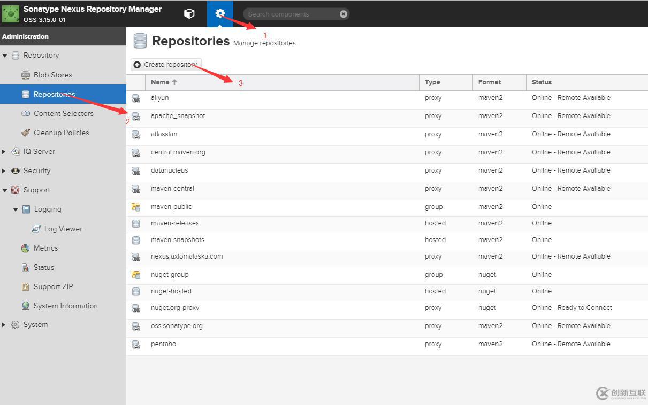Click the pentaho repository icon
The height and width of the screenshot is (405, 648).
pyautogui.click(x=136, y=345)
